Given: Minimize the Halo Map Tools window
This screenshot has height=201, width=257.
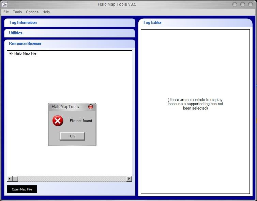Looking at the screenshot, I should pos(235,4).
